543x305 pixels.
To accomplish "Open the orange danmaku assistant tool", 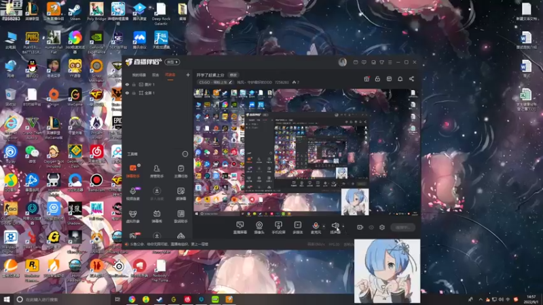I will [133, 171].
